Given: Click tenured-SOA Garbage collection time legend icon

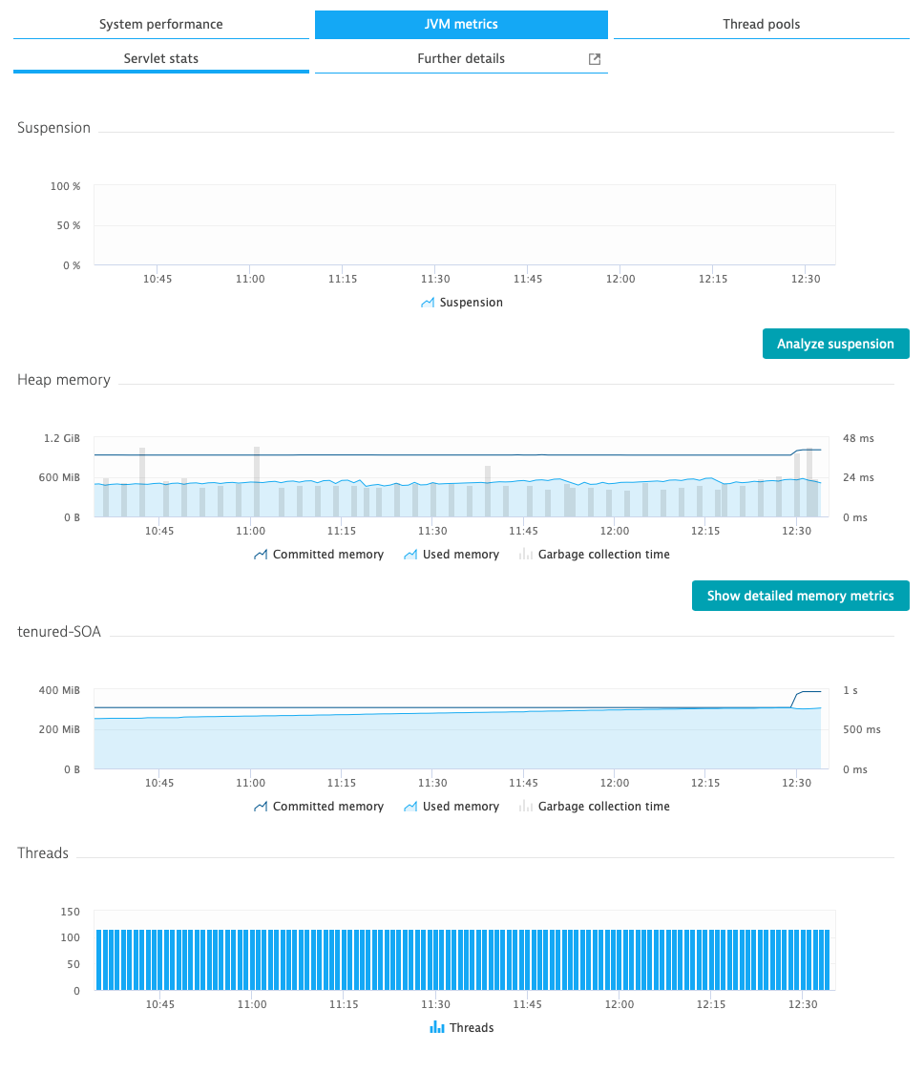Looking at the screenshot, I should pos(526,807).
